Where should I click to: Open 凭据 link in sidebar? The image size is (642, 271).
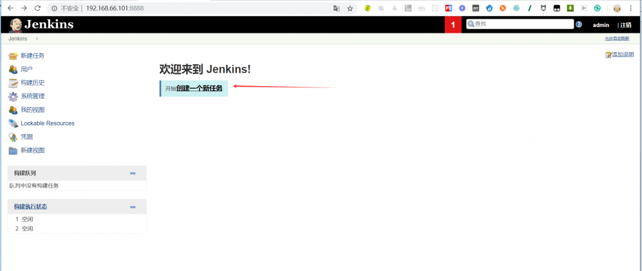coord(26,137)
